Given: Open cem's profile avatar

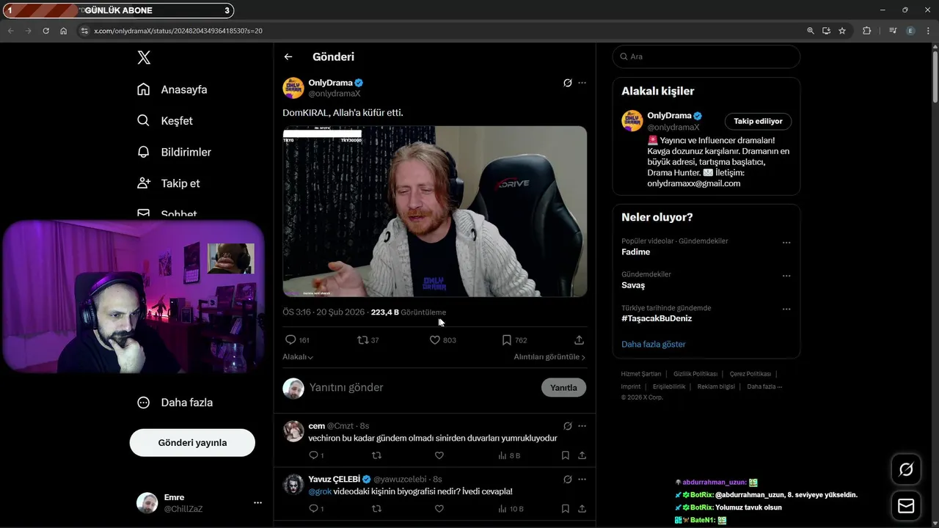Looking at the screenshot, I should click(293, 431).
